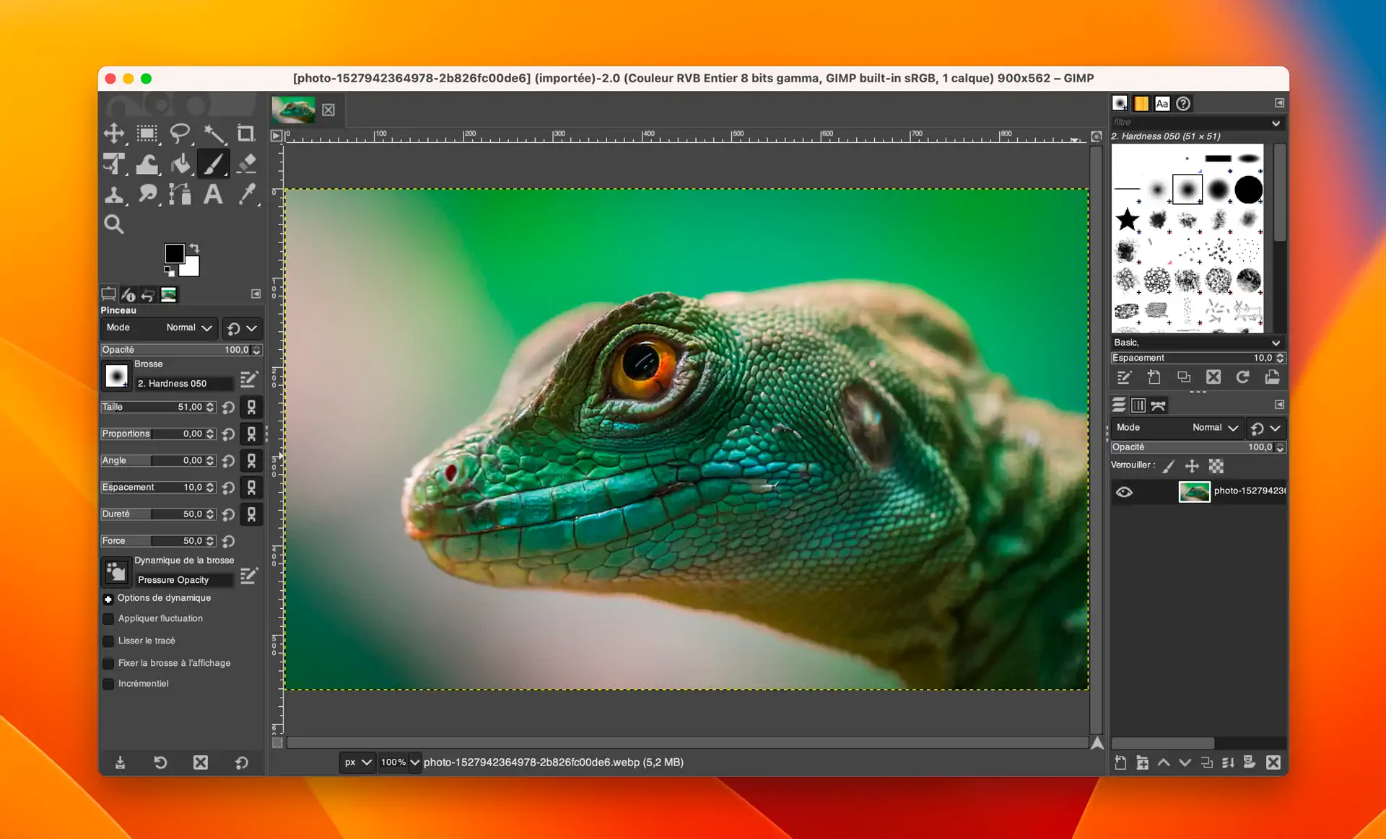Create a new brush in Brushes panel
Screen dimensions: 1386x839
(1154, 377)
